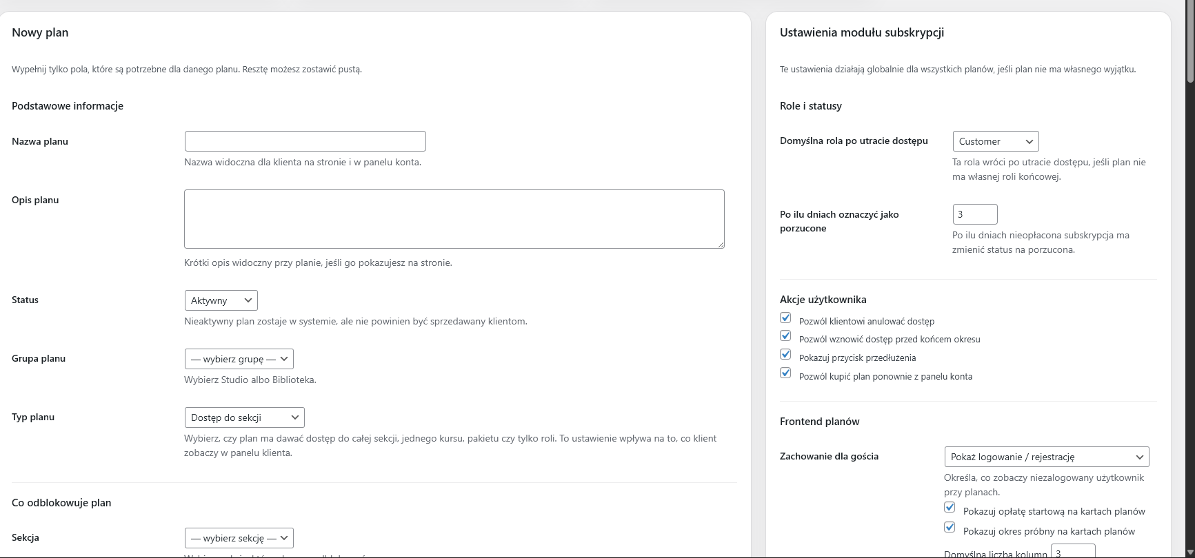The image size is (1195, 558).
Task: Toggle Pozwól wznowić dostęp przed końcem okresu
Action: coord(785,336)
